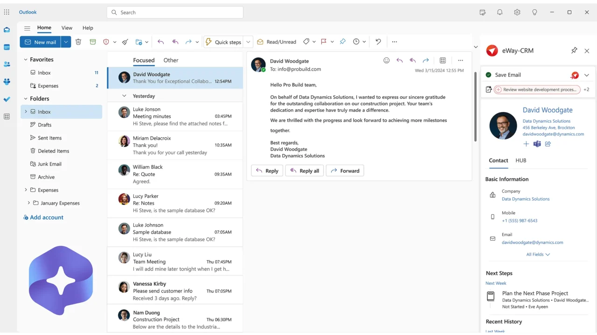
Task: Open More apps in left rail
Action: click(x=7, y=116)
